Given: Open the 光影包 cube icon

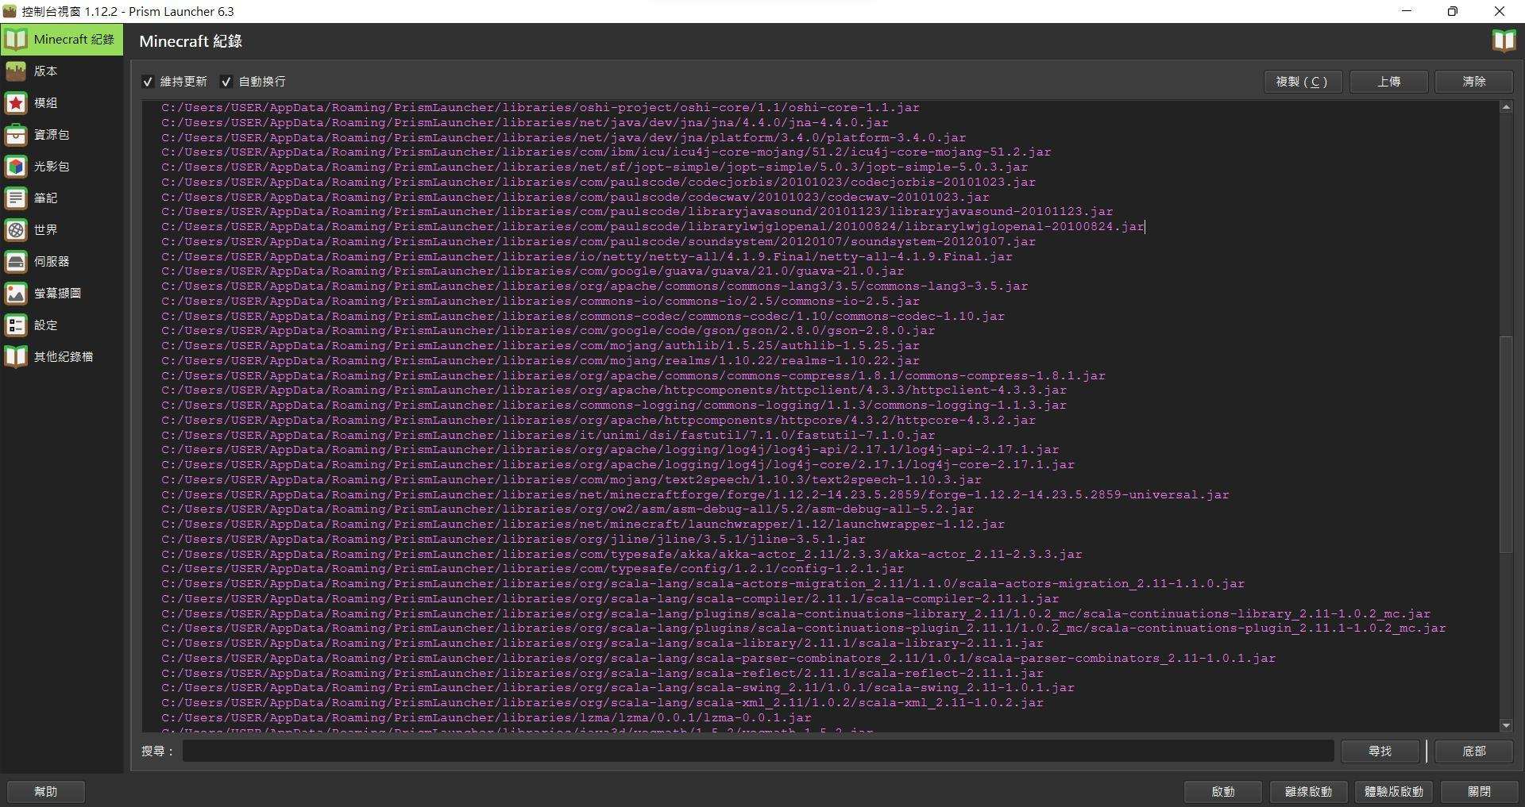Looking at the screenshot, I should [x=16, y=166].
